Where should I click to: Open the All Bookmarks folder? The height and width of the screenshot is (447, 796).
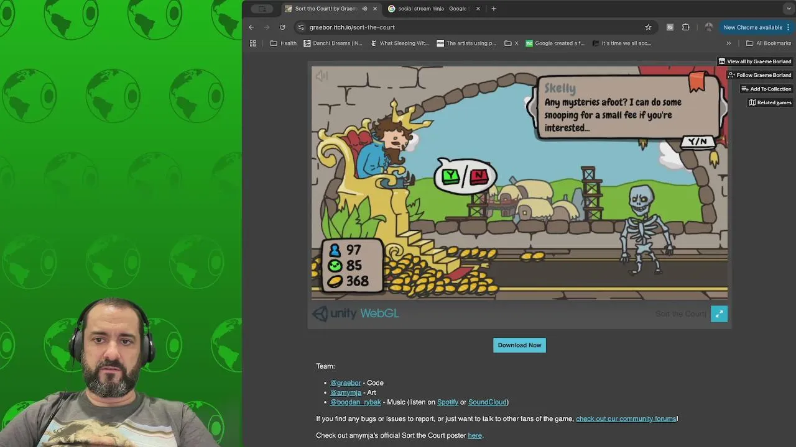[x=769, y=43]
